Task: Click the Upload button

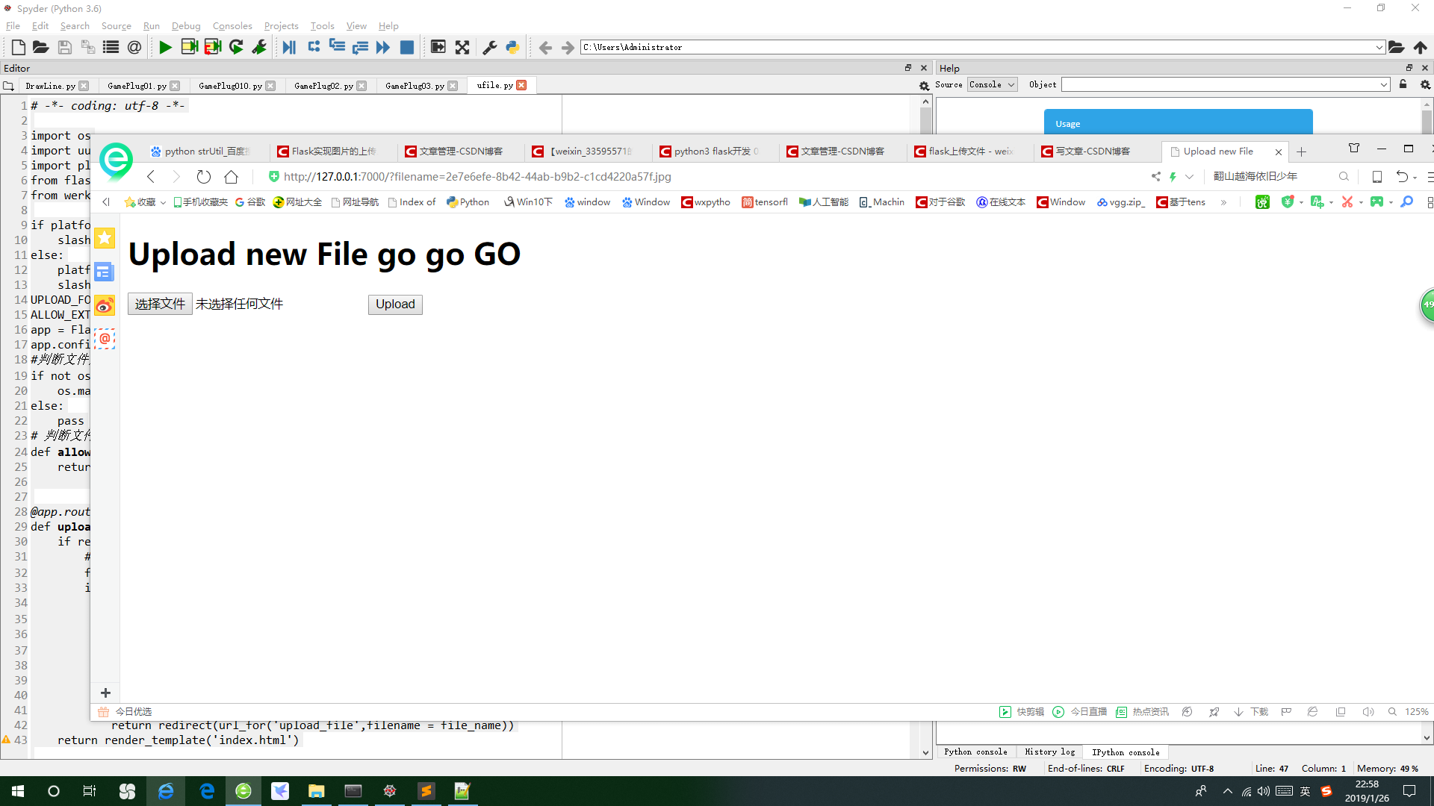Action: click(395, 304)
